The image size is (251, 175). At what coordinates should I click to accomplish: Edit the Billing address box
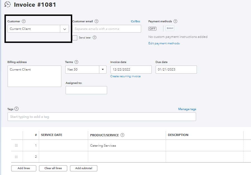[34, 76]
